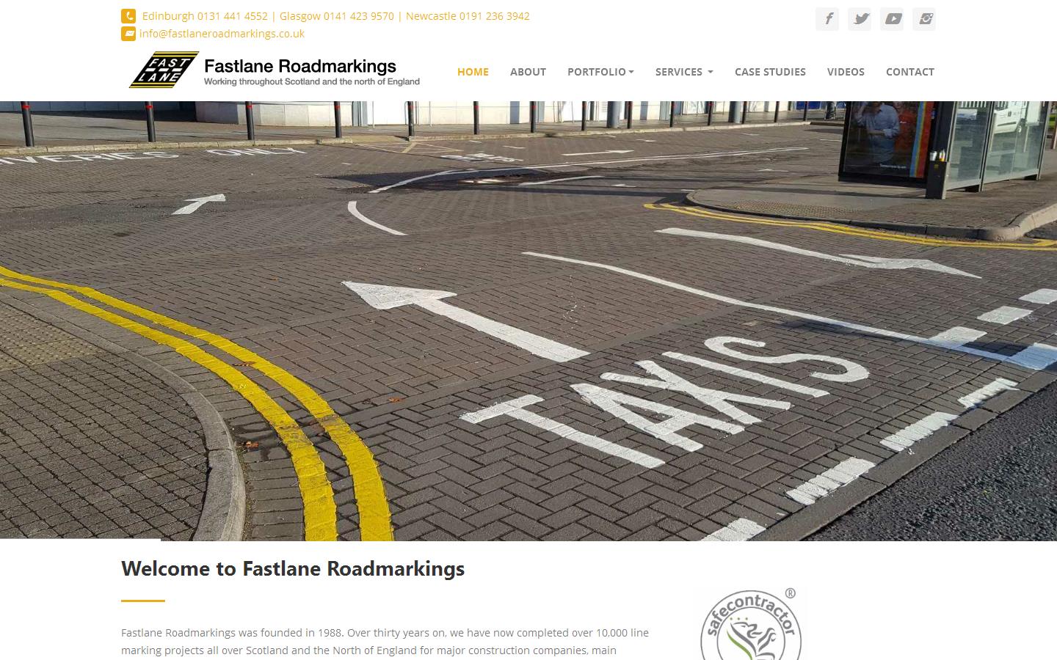Click the info@fastlaneroadmarkings.co.uk email link
Screen dimensions: 1057x660
click(222, 34)
